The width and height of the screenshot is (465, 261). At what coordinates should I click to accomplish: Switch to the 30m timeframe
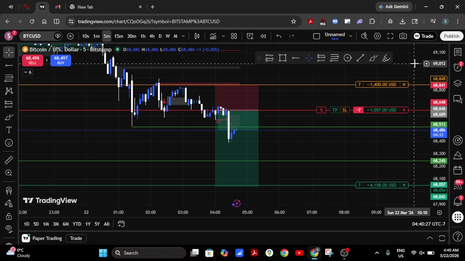(132, 36)
